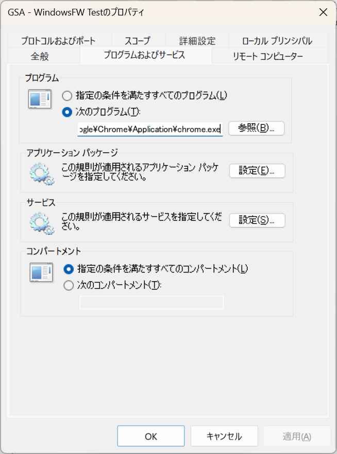Click the 参照(B)... browse button
The image size is (337, 454).
coord(256,128)
